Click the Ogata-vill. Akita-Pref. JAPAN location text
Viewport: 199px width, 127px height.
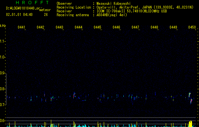coord(124,7)
